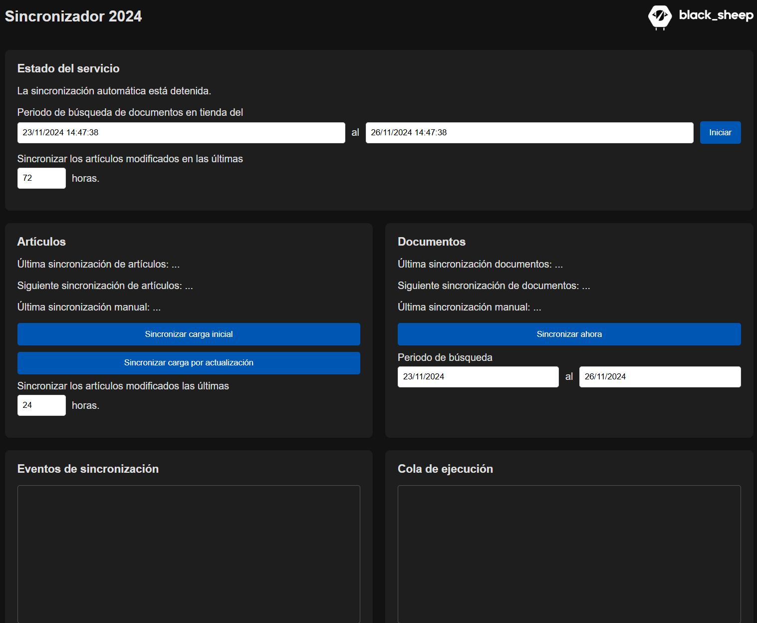Click 'Última sincronización documentos: ...' text
Screen dimensions: 757x623
(x=480, y=264)
